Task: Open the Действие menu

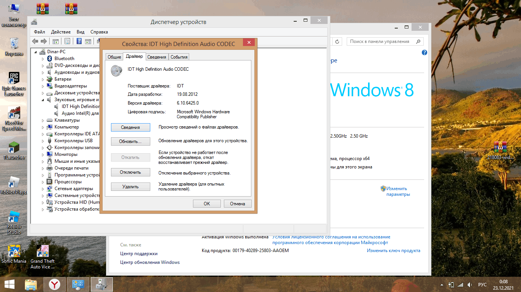Action: pyautogui.click(x=61, y=32)
